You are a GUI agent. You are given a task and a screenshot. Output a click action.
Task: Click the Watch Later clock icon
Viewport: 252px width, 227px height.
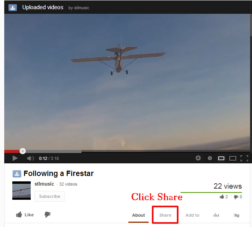[210, 158]
